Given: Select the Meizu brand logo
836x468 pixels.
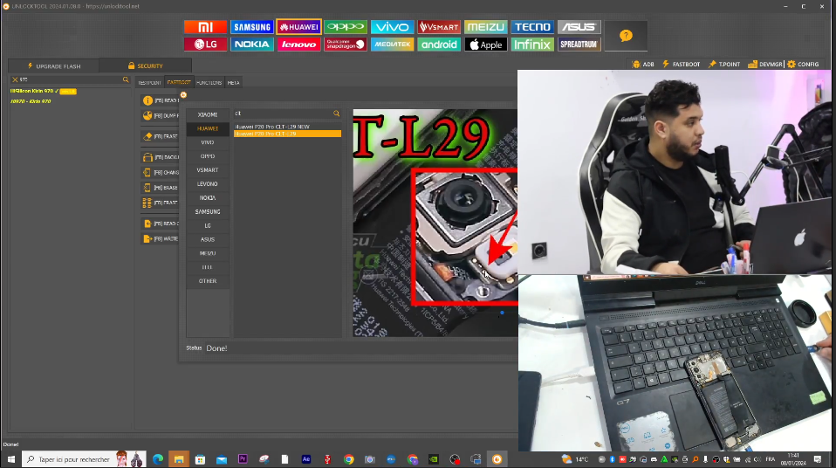Looking at the screenshot, I should tap(486, 27).
